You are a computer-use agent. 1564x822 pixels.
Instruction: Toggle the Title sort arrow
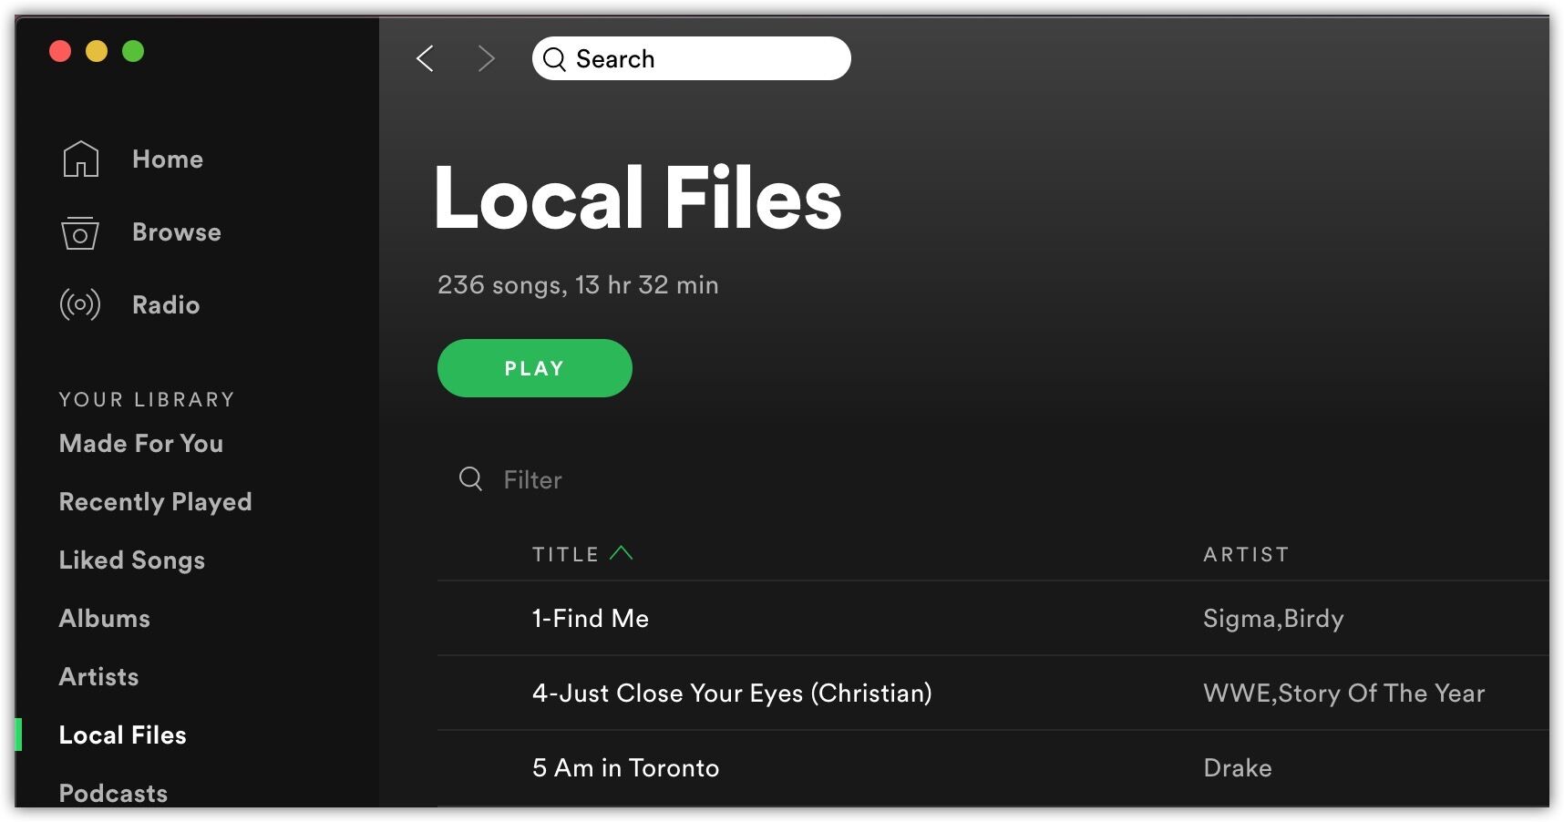(x=621, y=553)
